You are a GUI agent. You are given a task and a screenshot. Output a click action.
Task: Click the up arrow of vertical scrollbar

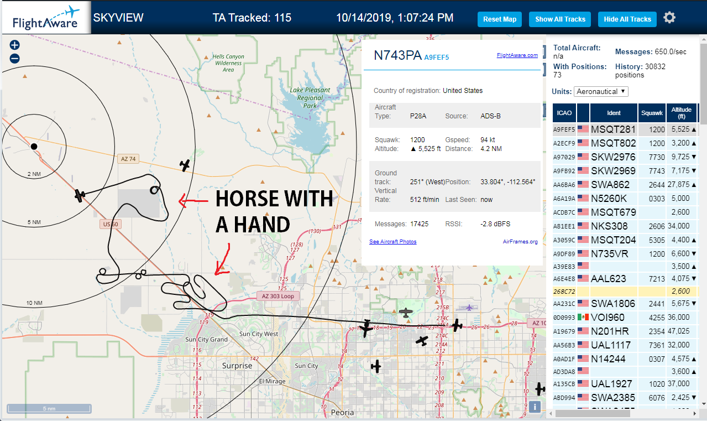[703, 39]
